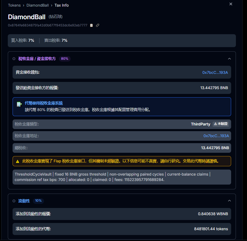Click the yellow warning triangle icon
Screen dimensions: 247x241
tap(17, 161)
